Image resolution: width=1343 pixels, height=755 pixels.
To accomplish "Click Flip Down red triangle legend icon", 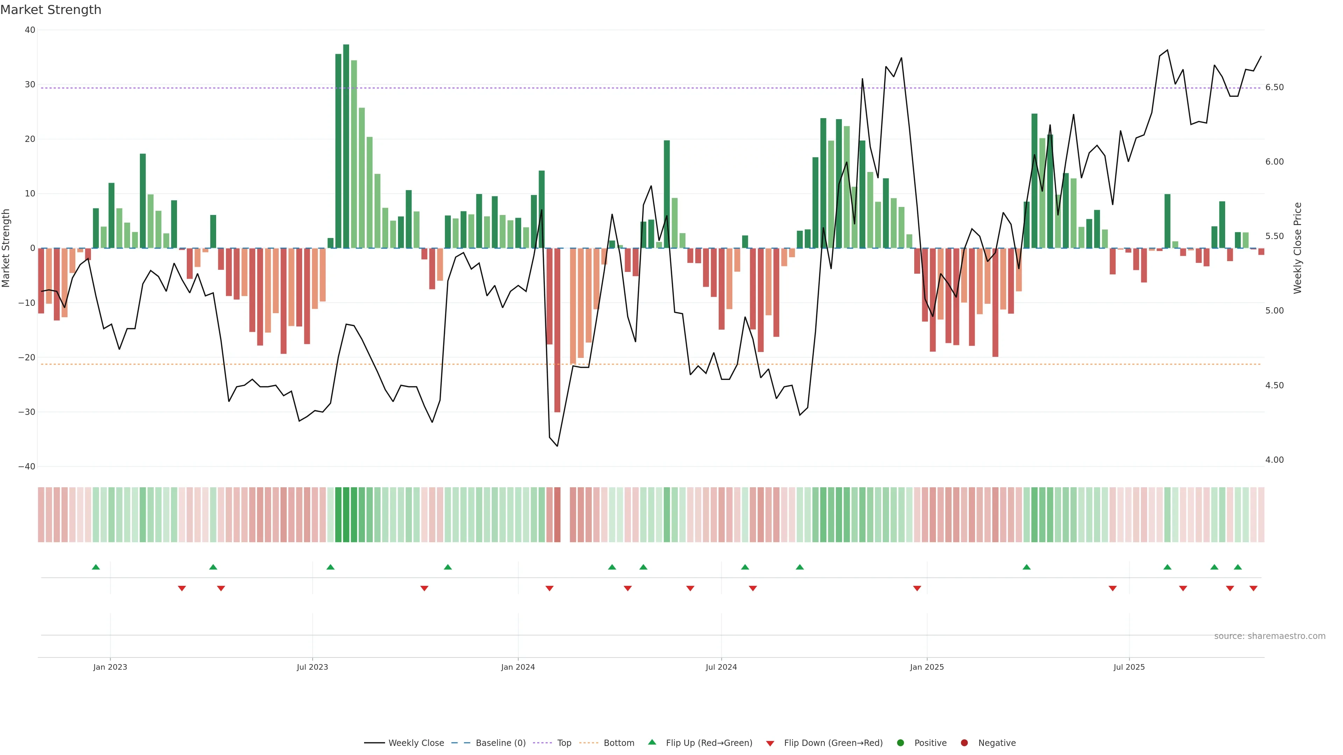I will coord(770,743).
